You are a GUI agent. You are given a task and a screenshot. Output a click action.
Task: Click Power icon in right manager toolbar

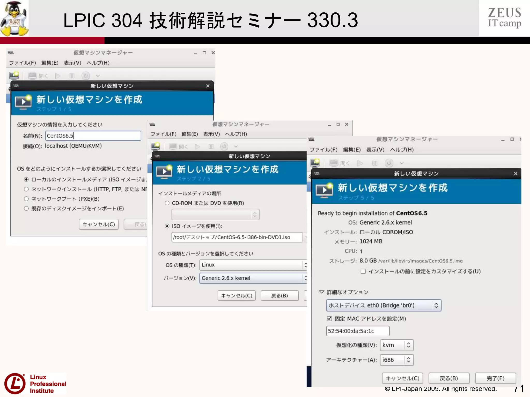click(x=389, y=163)
